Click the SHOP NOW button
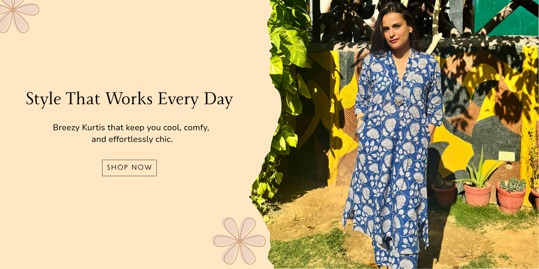The height and width of the screenshot is (269, 539). [x=129, y=168]
